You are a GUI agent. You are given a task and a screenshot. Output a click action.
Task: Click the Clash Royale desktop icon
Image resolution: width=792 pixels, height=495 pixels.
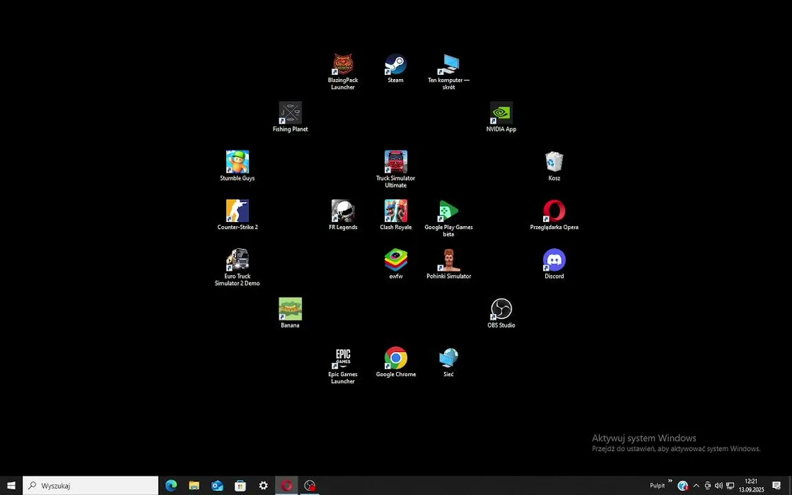(395, 214)
